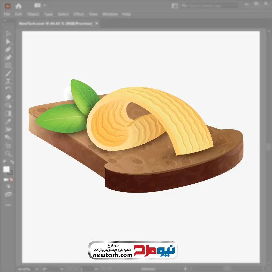Click the white Fill color swatch
The image size is (272, 272).
coord(7,169)
